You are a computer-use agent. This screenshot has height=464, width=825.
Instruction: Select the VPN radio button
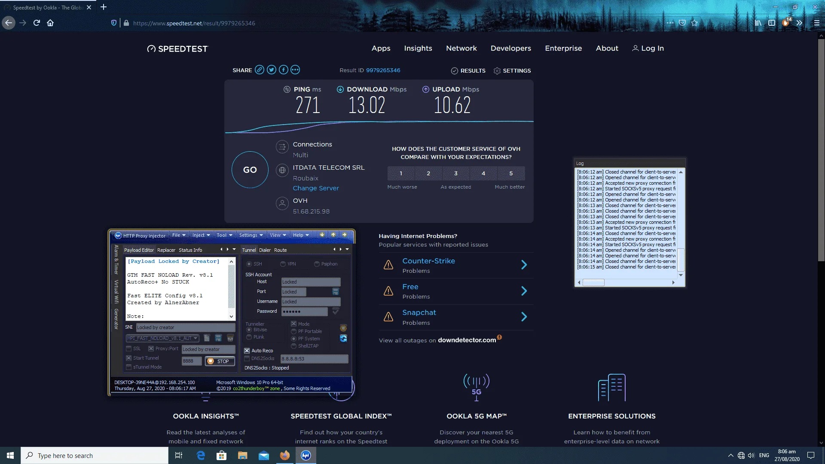point(283,264)
